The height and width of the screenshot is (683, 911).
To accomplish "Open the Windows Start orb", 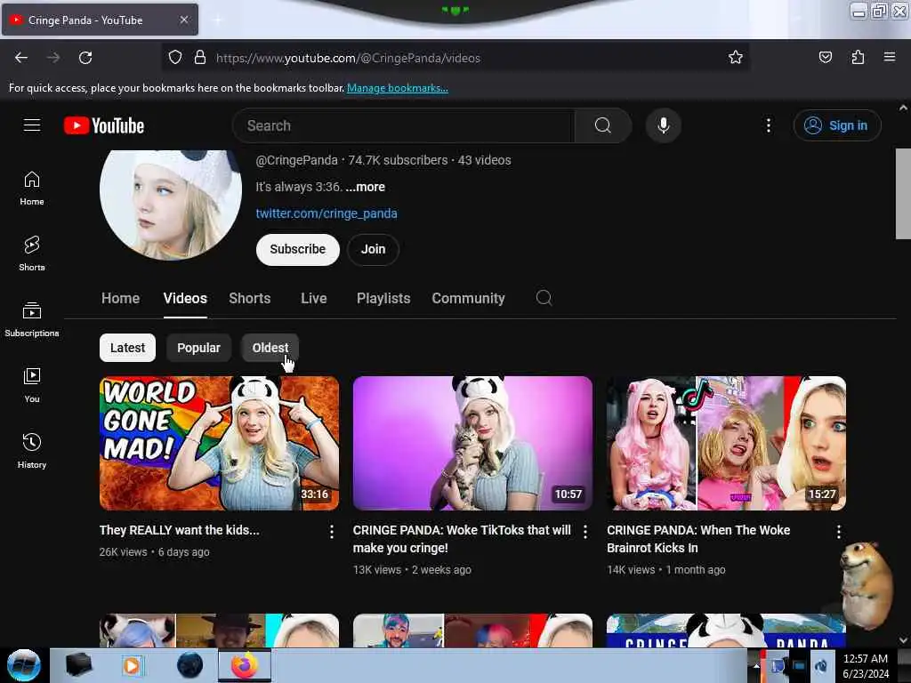I will pos(24,665).
